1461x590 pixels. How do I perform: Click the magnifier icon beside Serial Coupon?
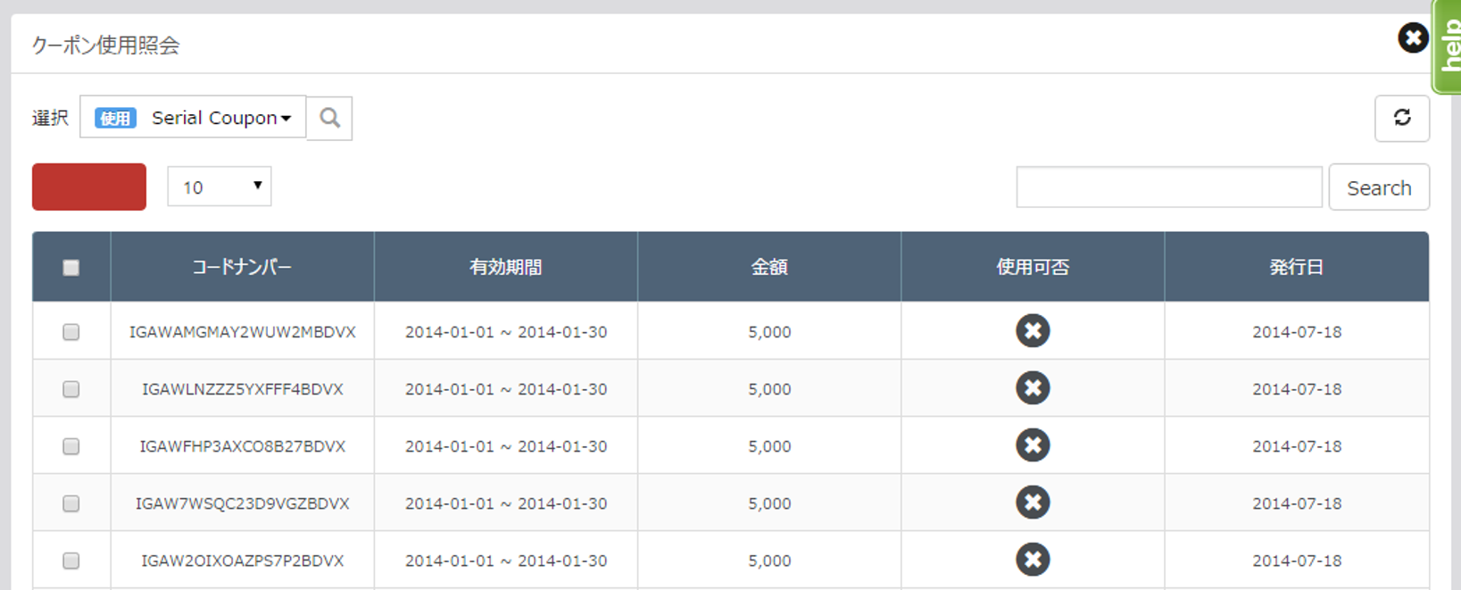329,118
